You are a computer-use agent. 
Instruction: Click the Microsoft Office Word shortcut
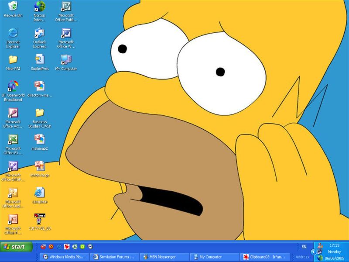[x=66, y=33]
